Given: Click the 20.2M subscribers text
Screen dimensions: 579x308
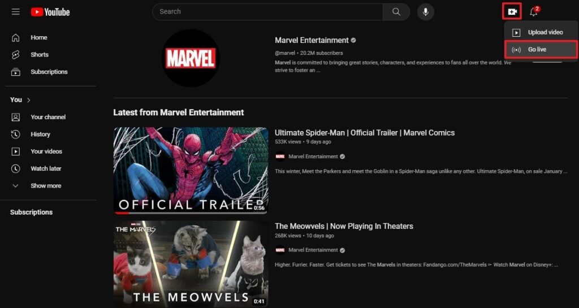Looking at the screenshot, I should tap(322, 53).
